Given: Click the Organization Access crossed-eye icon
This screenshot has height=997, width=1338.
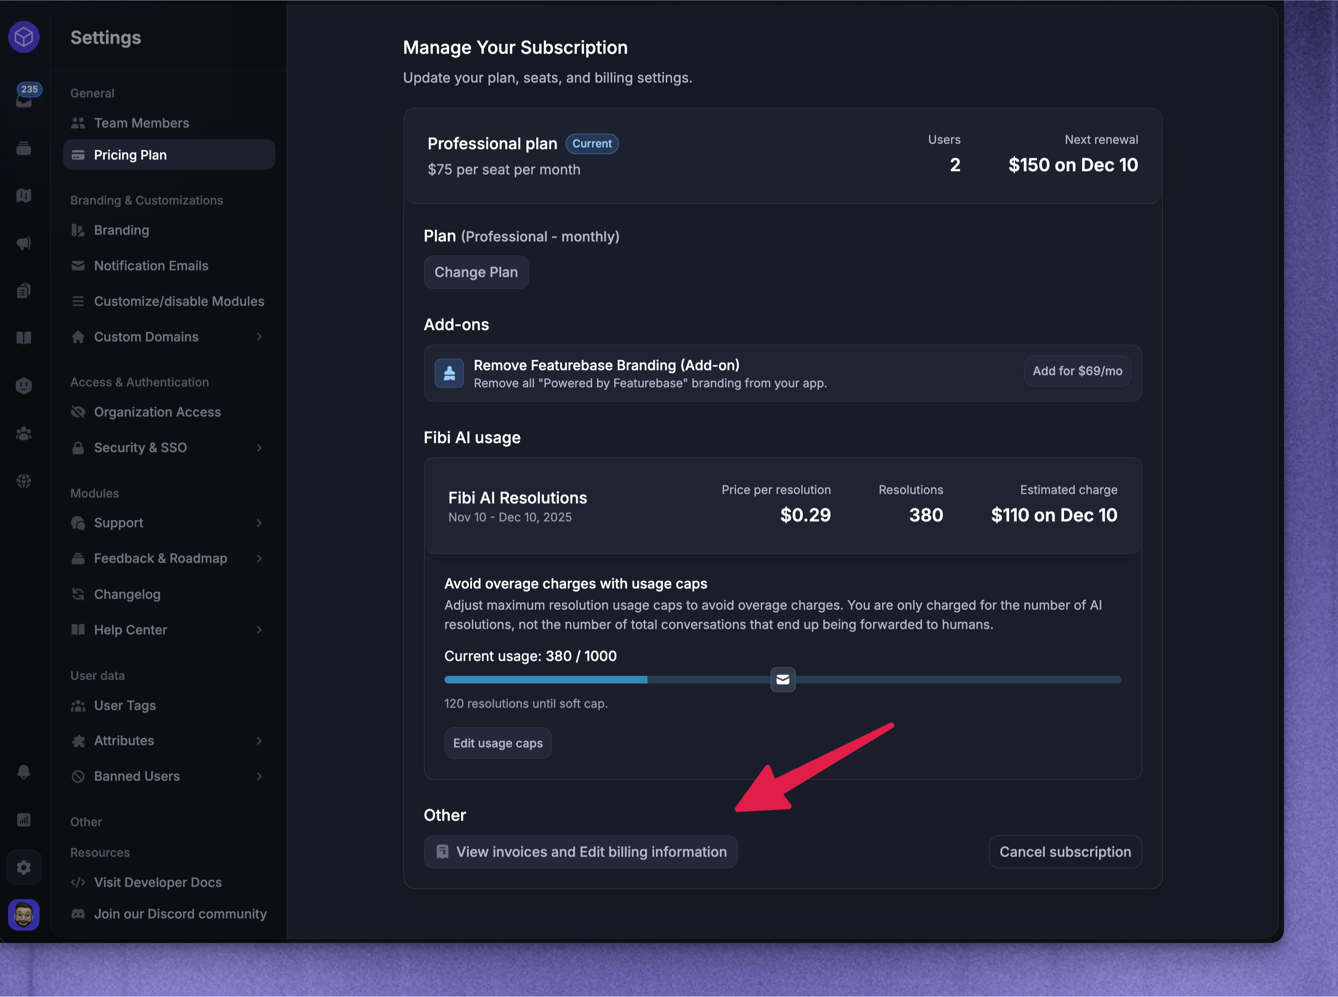Looking at the screenshot, I should (78, 412).
